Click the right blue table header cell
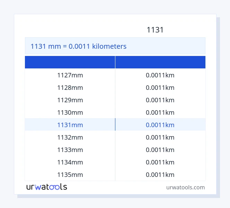230x208 pixels. coord(160,62)
